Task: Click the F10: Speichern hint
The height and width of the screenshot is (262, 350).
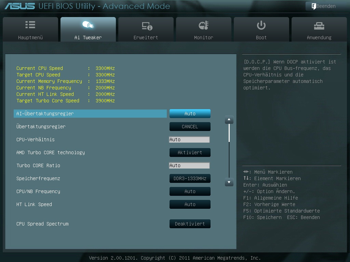Action: click(x=262, y=217)
